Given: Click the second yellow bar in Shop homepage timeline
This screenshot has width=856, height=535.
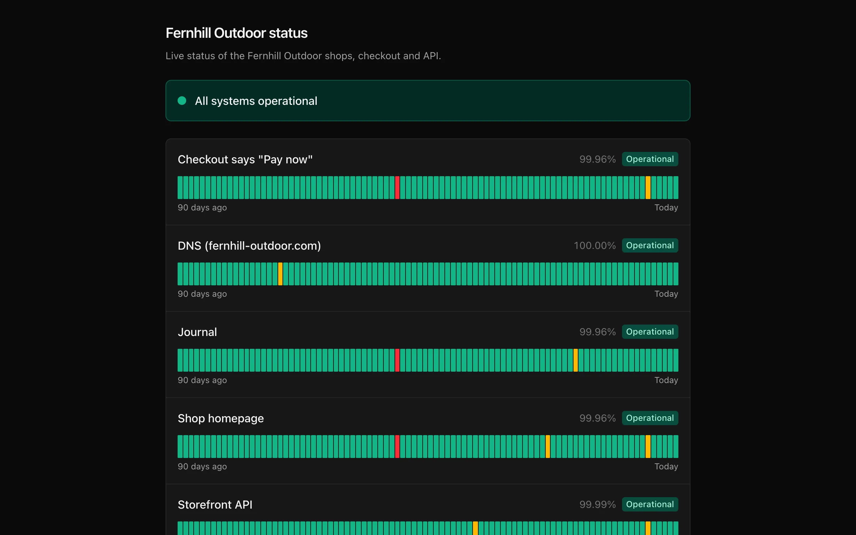Looking at the screenshot, I should tap(648, 447).
